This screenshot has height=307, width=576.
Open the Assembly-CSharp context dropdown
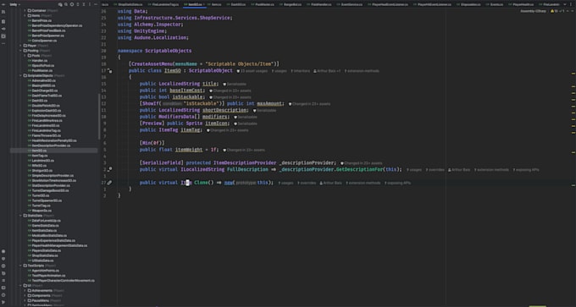[x=534, y=11]
